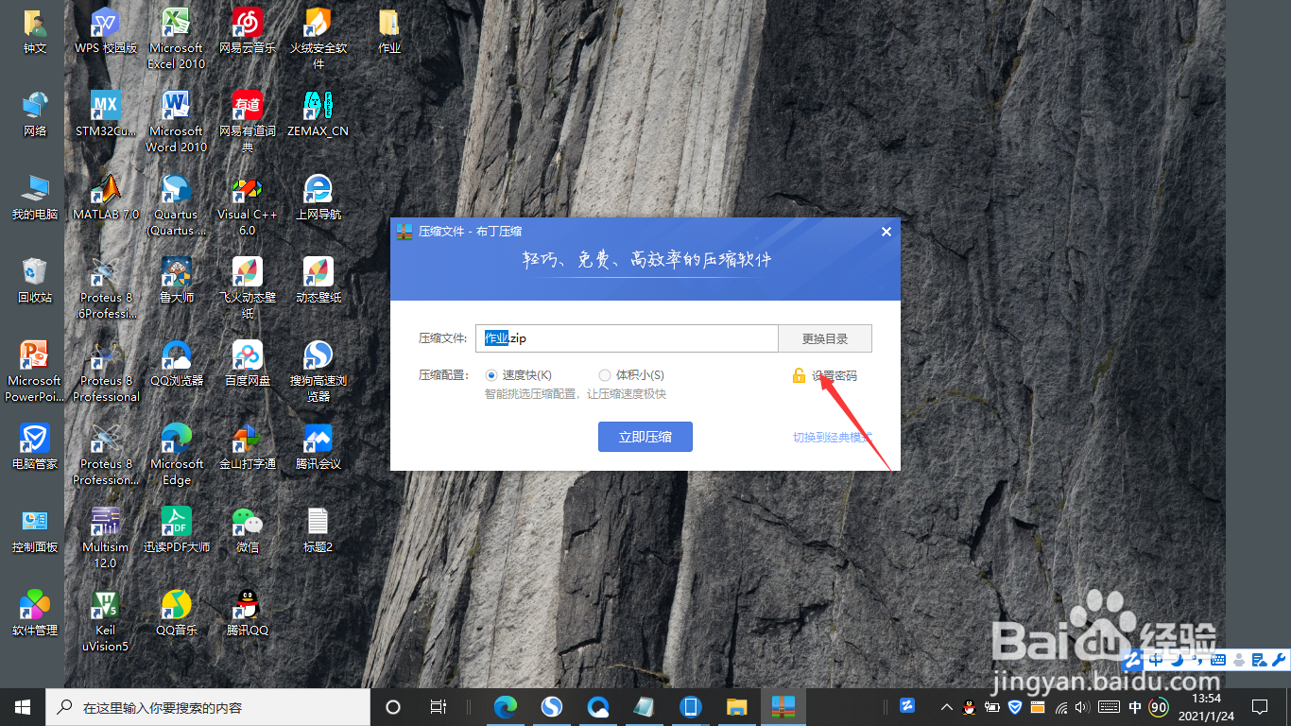
Task: Open 微信 desktop icon
Action: point(248,529)
